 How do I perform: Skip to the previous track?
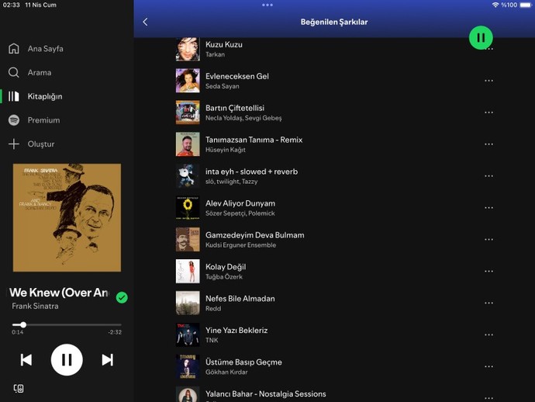point(26,359)
